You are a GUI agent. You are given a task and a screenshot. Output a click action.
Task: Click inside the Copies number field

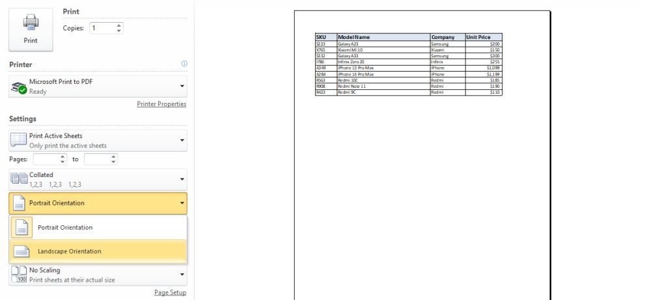click(102, 28)
